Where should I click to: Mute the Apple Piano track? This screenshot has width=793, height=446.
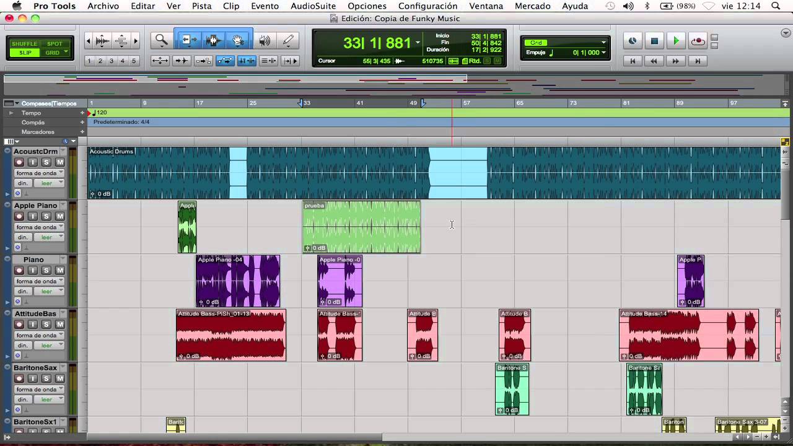click(59, 216)
